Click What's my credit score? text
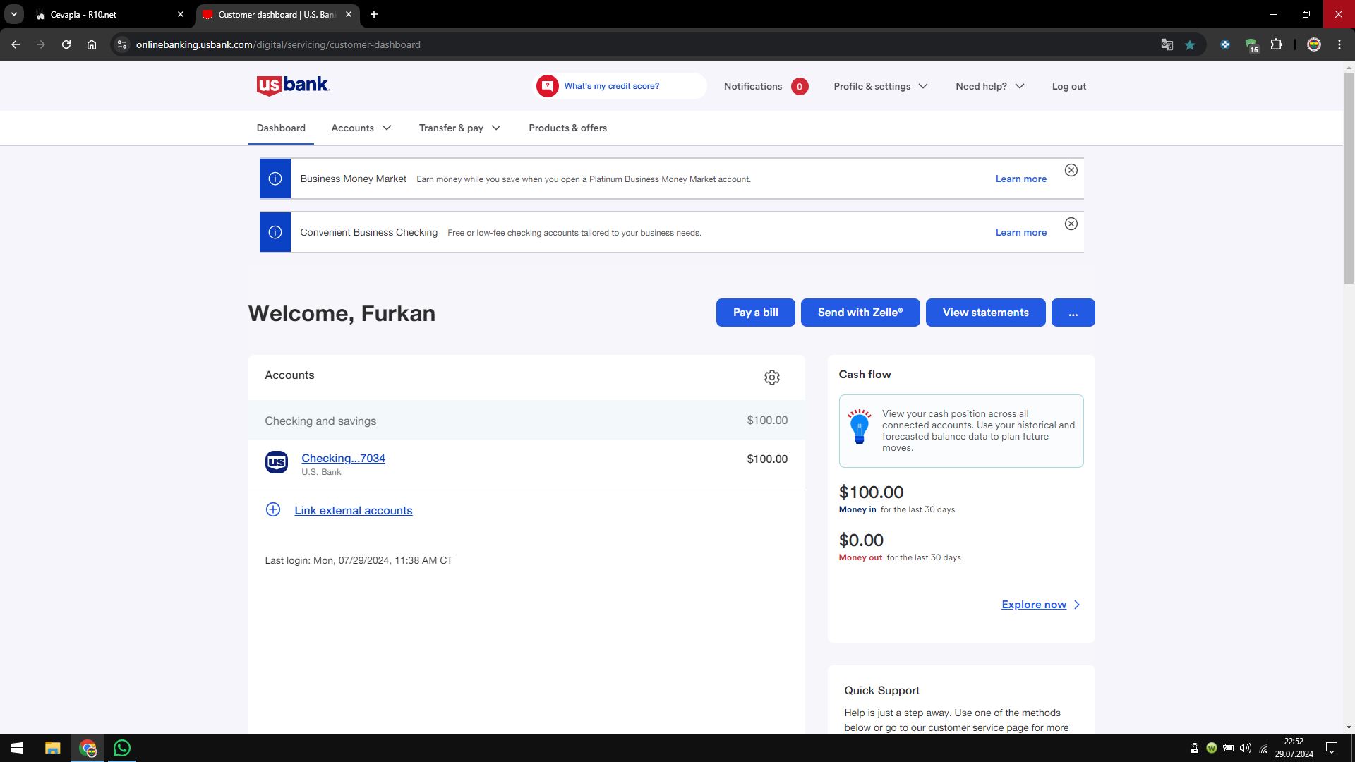Screen dimensions: 1355x762 pyautogui.click(x=611, y=86)
